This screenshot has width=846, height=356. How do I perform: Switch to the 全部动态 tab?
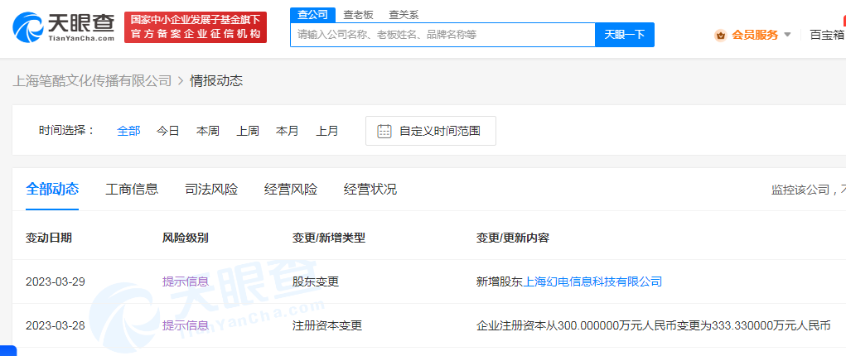52,190
